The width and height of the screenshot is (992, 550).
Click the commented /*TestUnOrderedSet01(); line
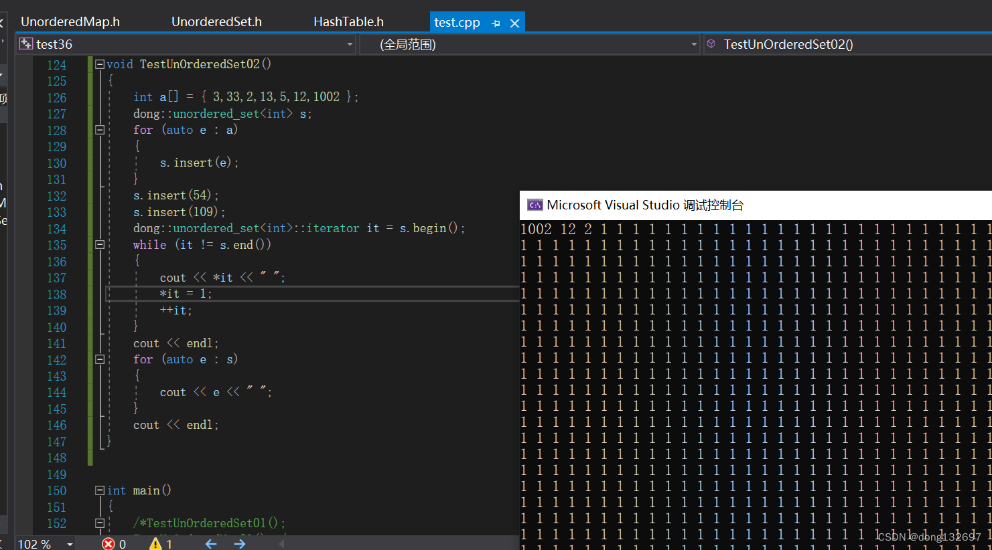point(209,523)
